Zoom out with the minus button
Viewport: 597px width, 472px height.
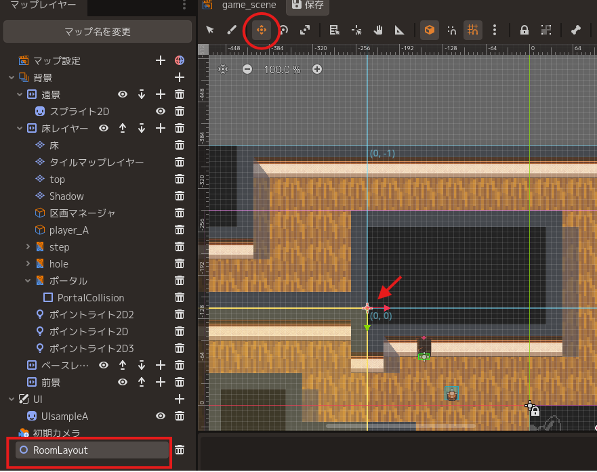(247, 69)
